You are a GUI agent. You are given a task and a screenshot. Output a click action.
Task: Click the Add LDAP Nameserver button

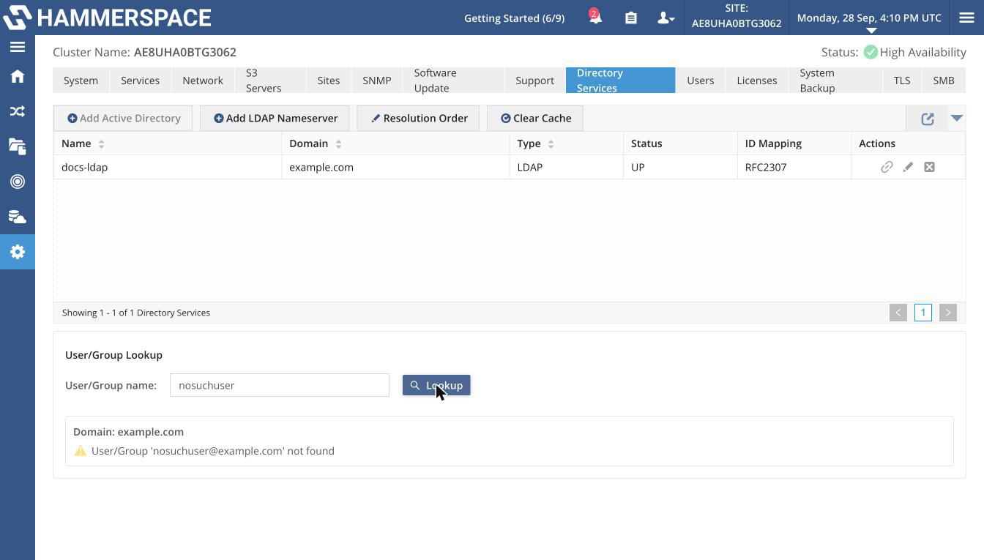point(275,118)
